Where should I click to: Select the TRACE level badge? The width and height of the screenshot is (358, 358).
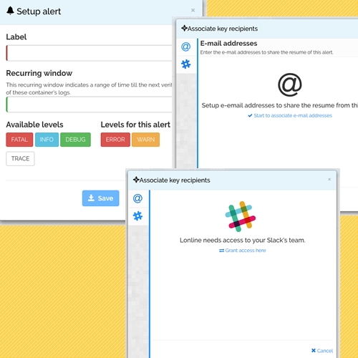(20, 158)
